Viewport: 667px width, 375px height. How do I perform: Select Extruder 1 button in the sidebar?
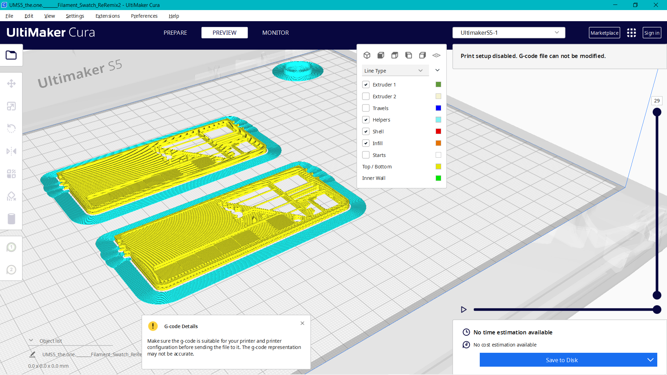click(11, 247)
